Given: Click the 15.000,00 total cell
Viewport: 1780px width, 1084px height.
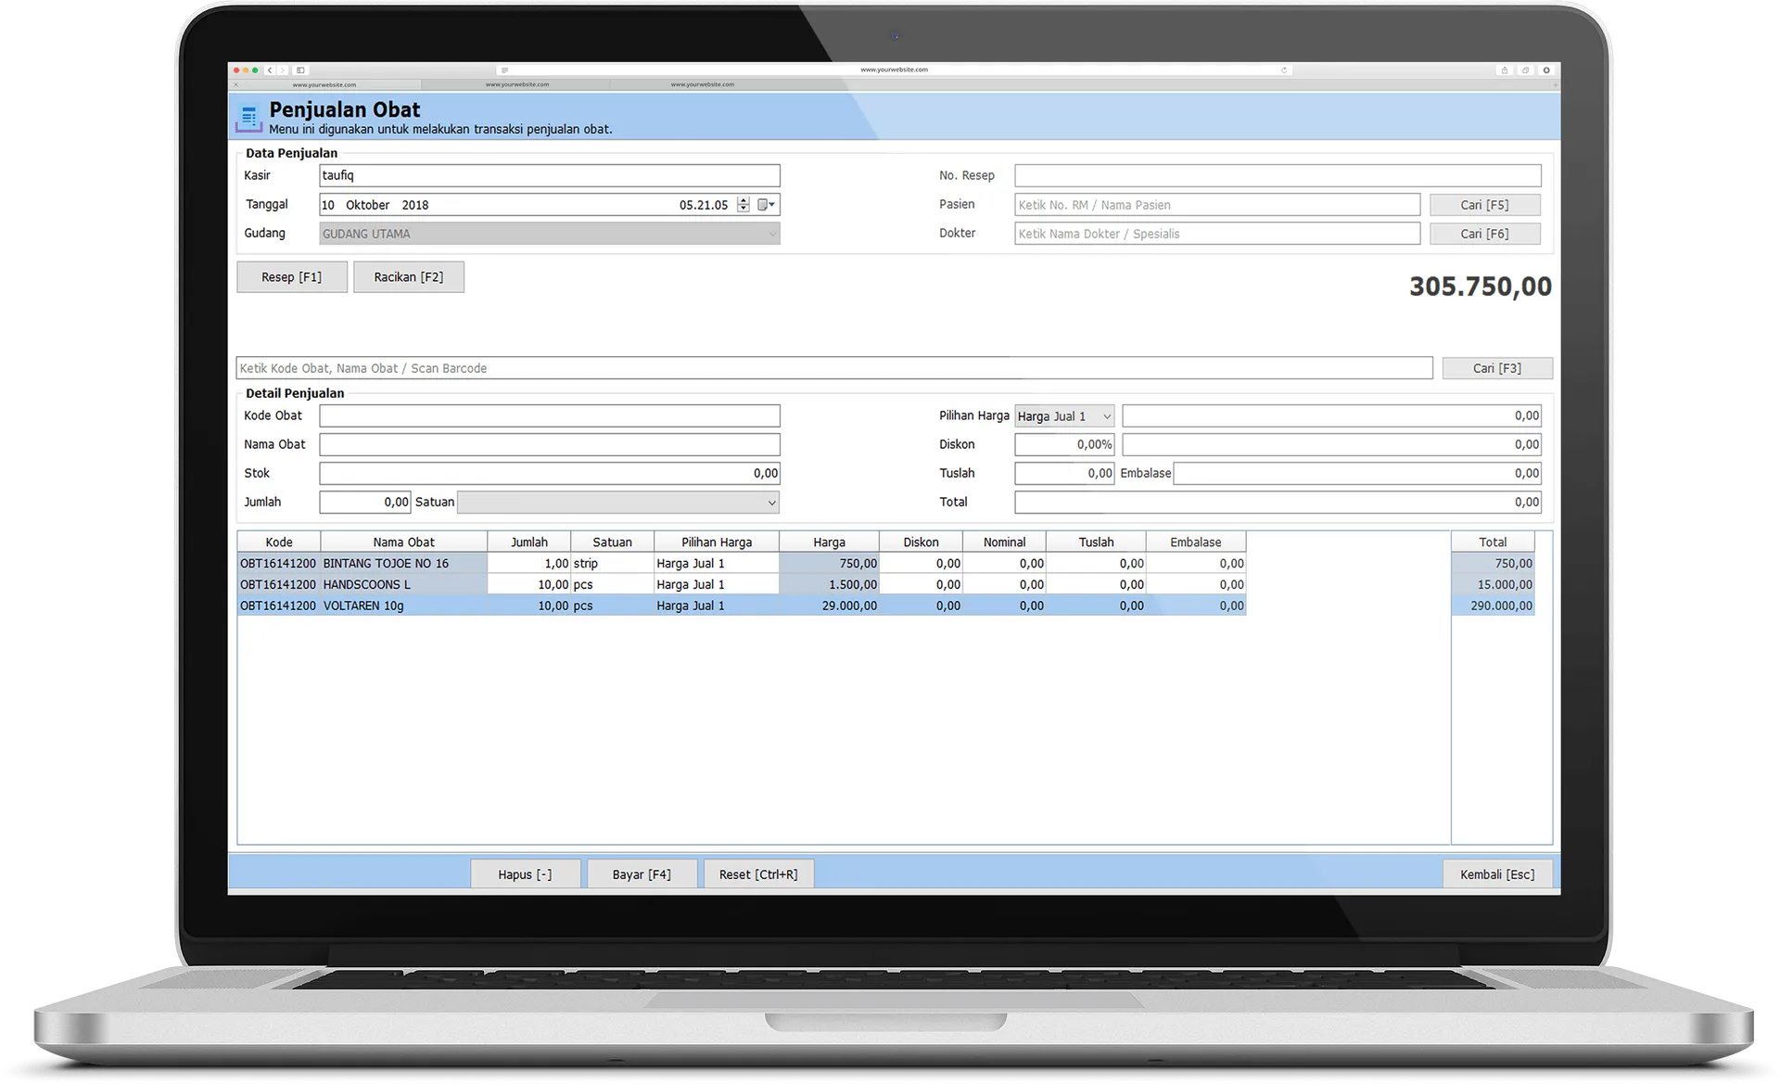Looking at the screenshot, I should [x=1493, y=585].
